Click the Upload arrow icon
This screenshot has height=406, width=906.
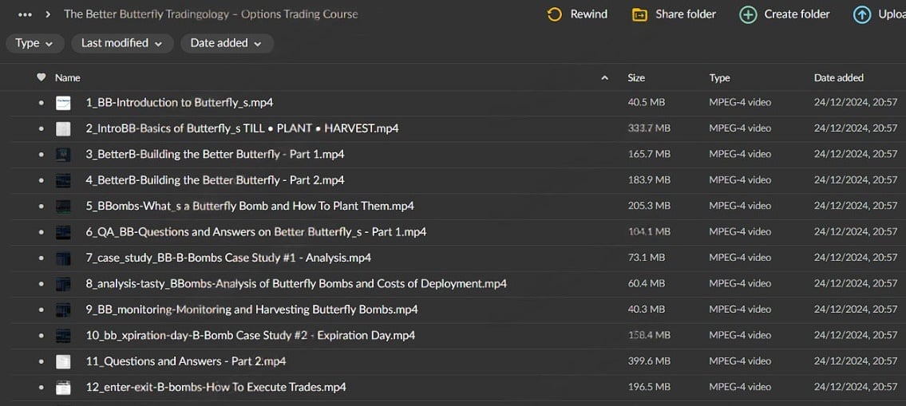tap(862, 14)
